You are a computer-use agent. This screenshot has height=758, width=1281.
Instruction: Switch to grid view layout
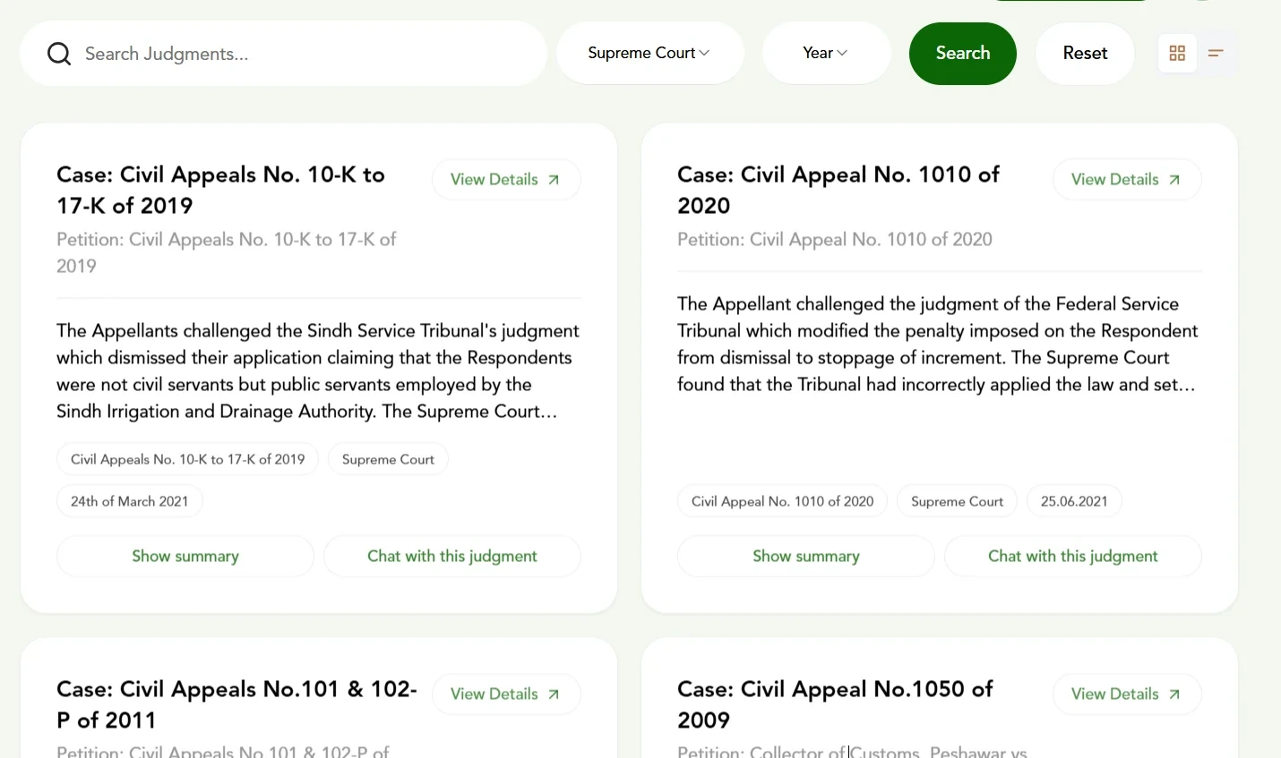point(1177,54)
